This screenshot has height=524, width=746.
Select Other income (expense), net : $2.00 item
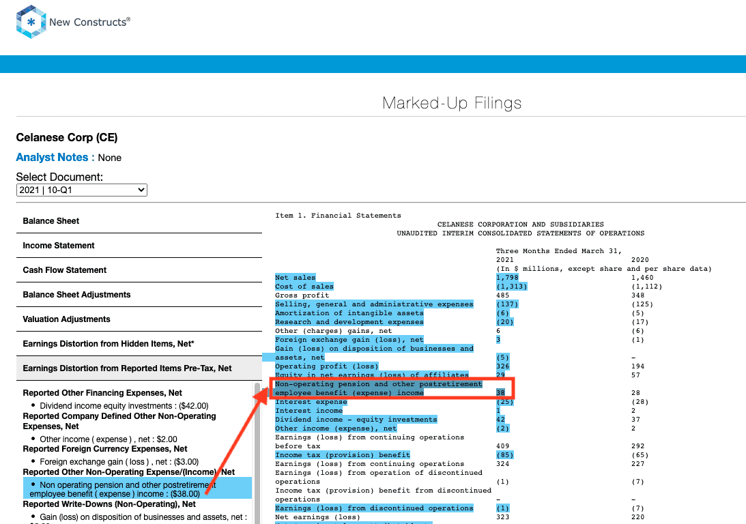point(108,439)
